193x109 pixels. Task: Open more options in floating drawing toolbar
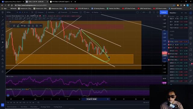[x=41, y=26]
